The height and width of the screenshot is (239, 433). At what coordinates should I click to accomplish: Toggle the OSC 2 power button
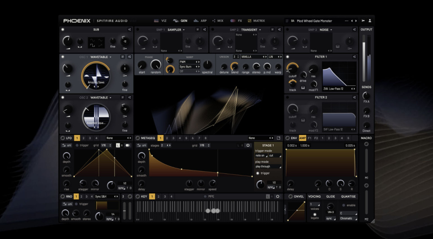pos(63,98)
